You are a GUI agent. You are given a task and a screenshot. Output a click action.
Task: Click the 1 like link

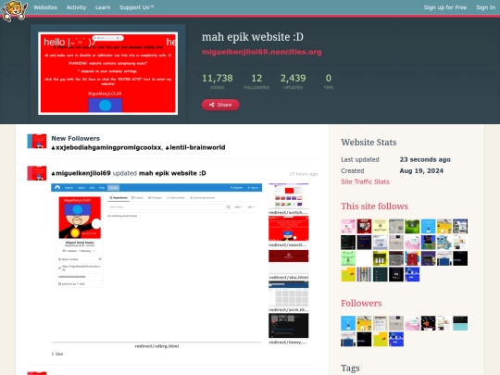coord(57,354)
